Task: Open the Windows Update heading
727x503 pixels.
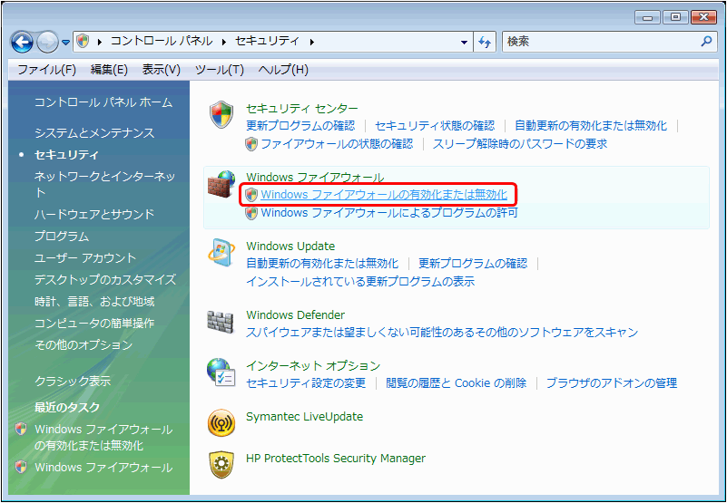Action: [x=290, y=246]
